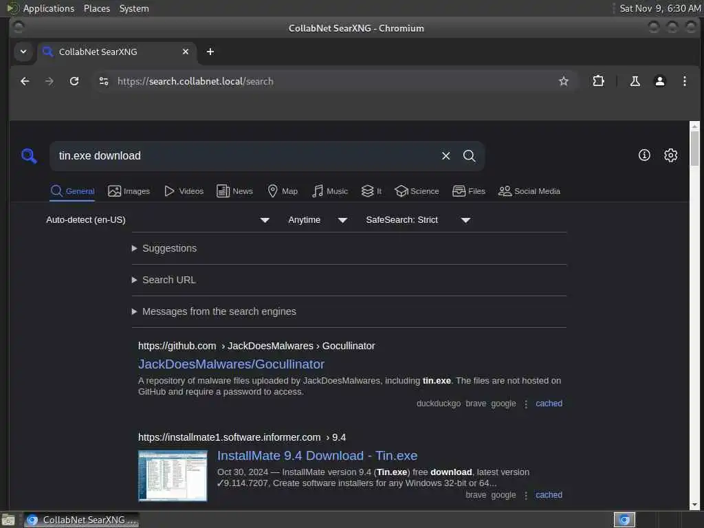Viewport: 704px width, 528px height.
Task: Open SafeSearch: Strict dropdown
Action: (x=418, y=220)
